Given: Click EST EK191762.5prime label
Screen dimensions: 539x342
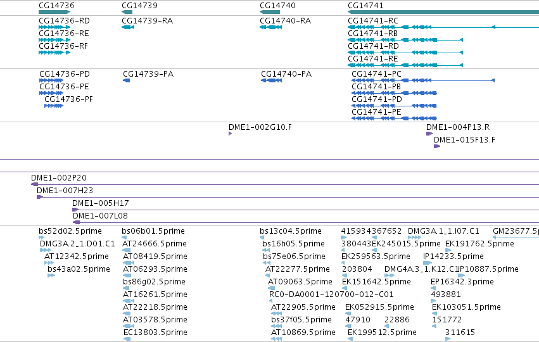Looking at the screenshot, I should click(x=479, y=244).
